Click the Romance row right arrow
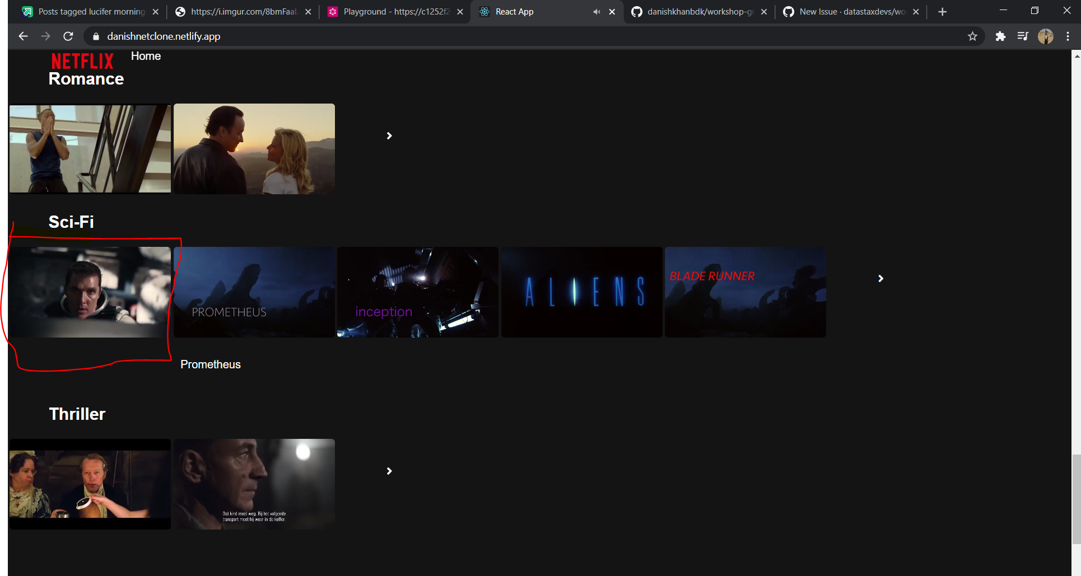The image size is (1081, 576). click(x=389, y=135)
